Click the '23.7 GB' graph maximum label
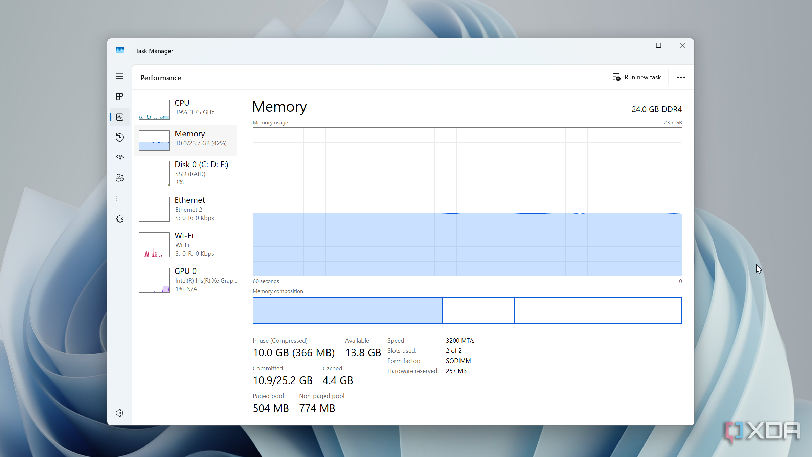Viewport: 812px width, 457px height. click(673, 123)
